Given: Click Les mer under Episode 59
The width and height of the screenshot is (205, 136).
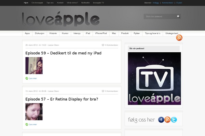Looking at the screenshot, I should tap(33, 78).
